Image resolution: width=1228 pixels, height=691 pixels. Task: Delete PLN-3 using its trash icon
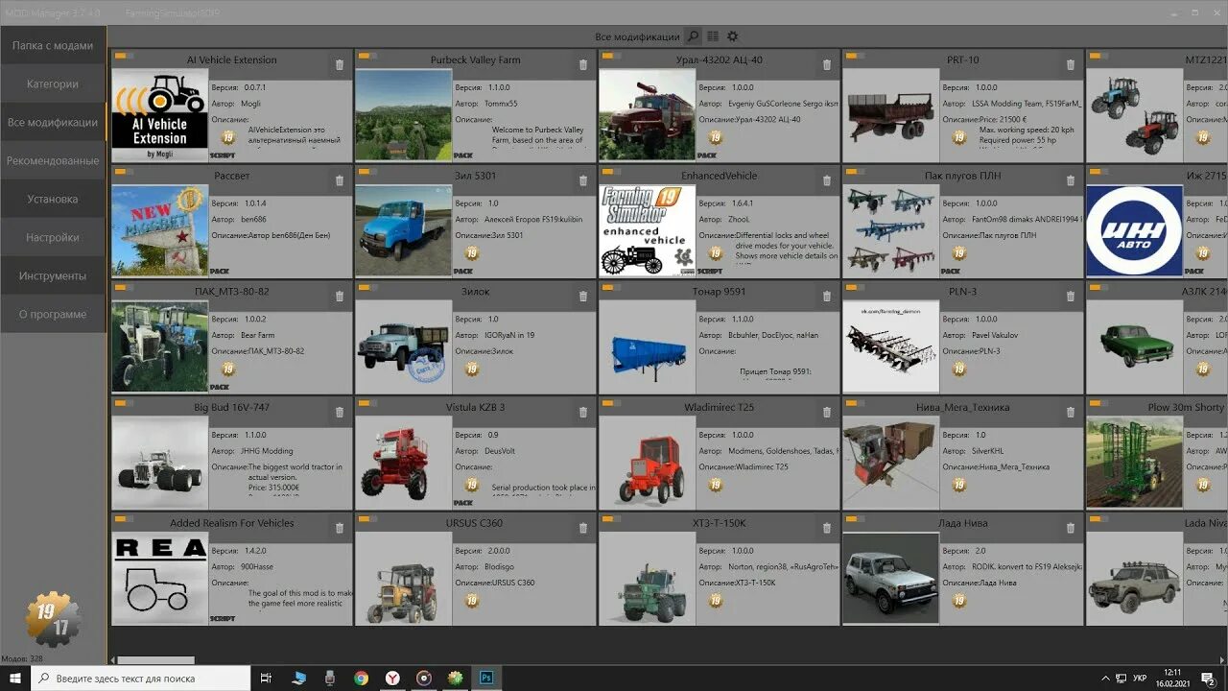click(x=1071, y=297)
